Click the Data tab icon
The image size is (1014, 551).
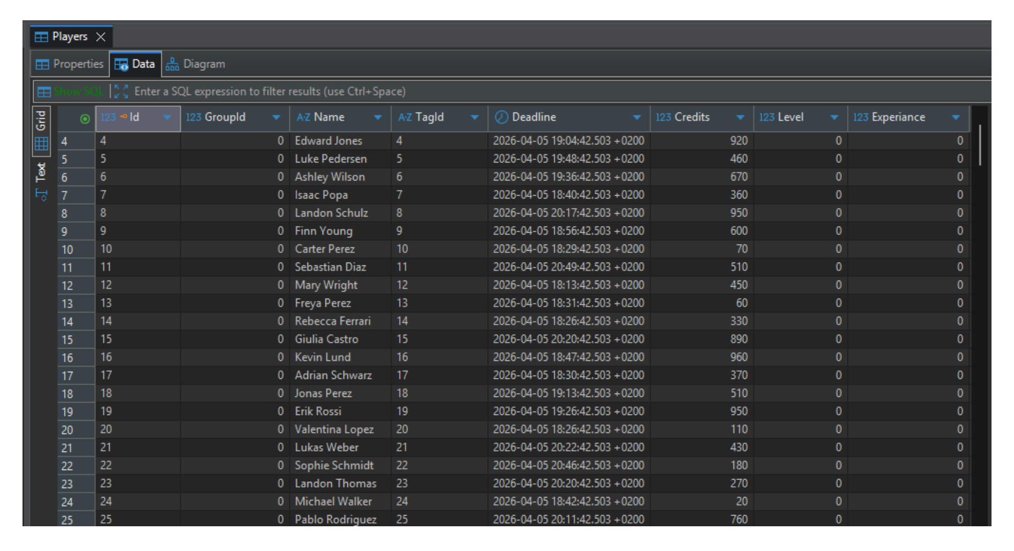coord(121,65)
